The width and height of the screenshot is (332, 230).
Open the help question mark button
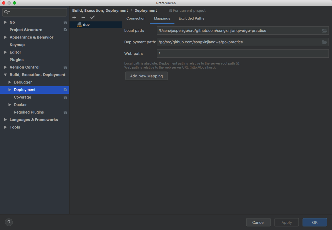coord(9,222)
